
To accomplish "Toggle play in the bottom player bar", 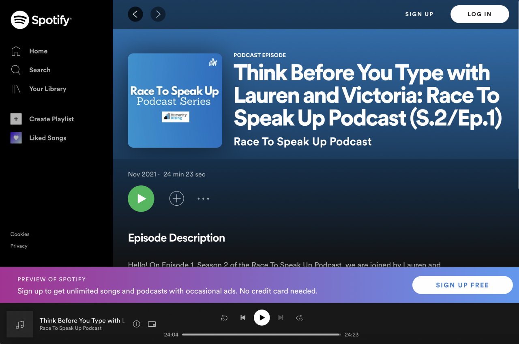I will coord(262,318).
